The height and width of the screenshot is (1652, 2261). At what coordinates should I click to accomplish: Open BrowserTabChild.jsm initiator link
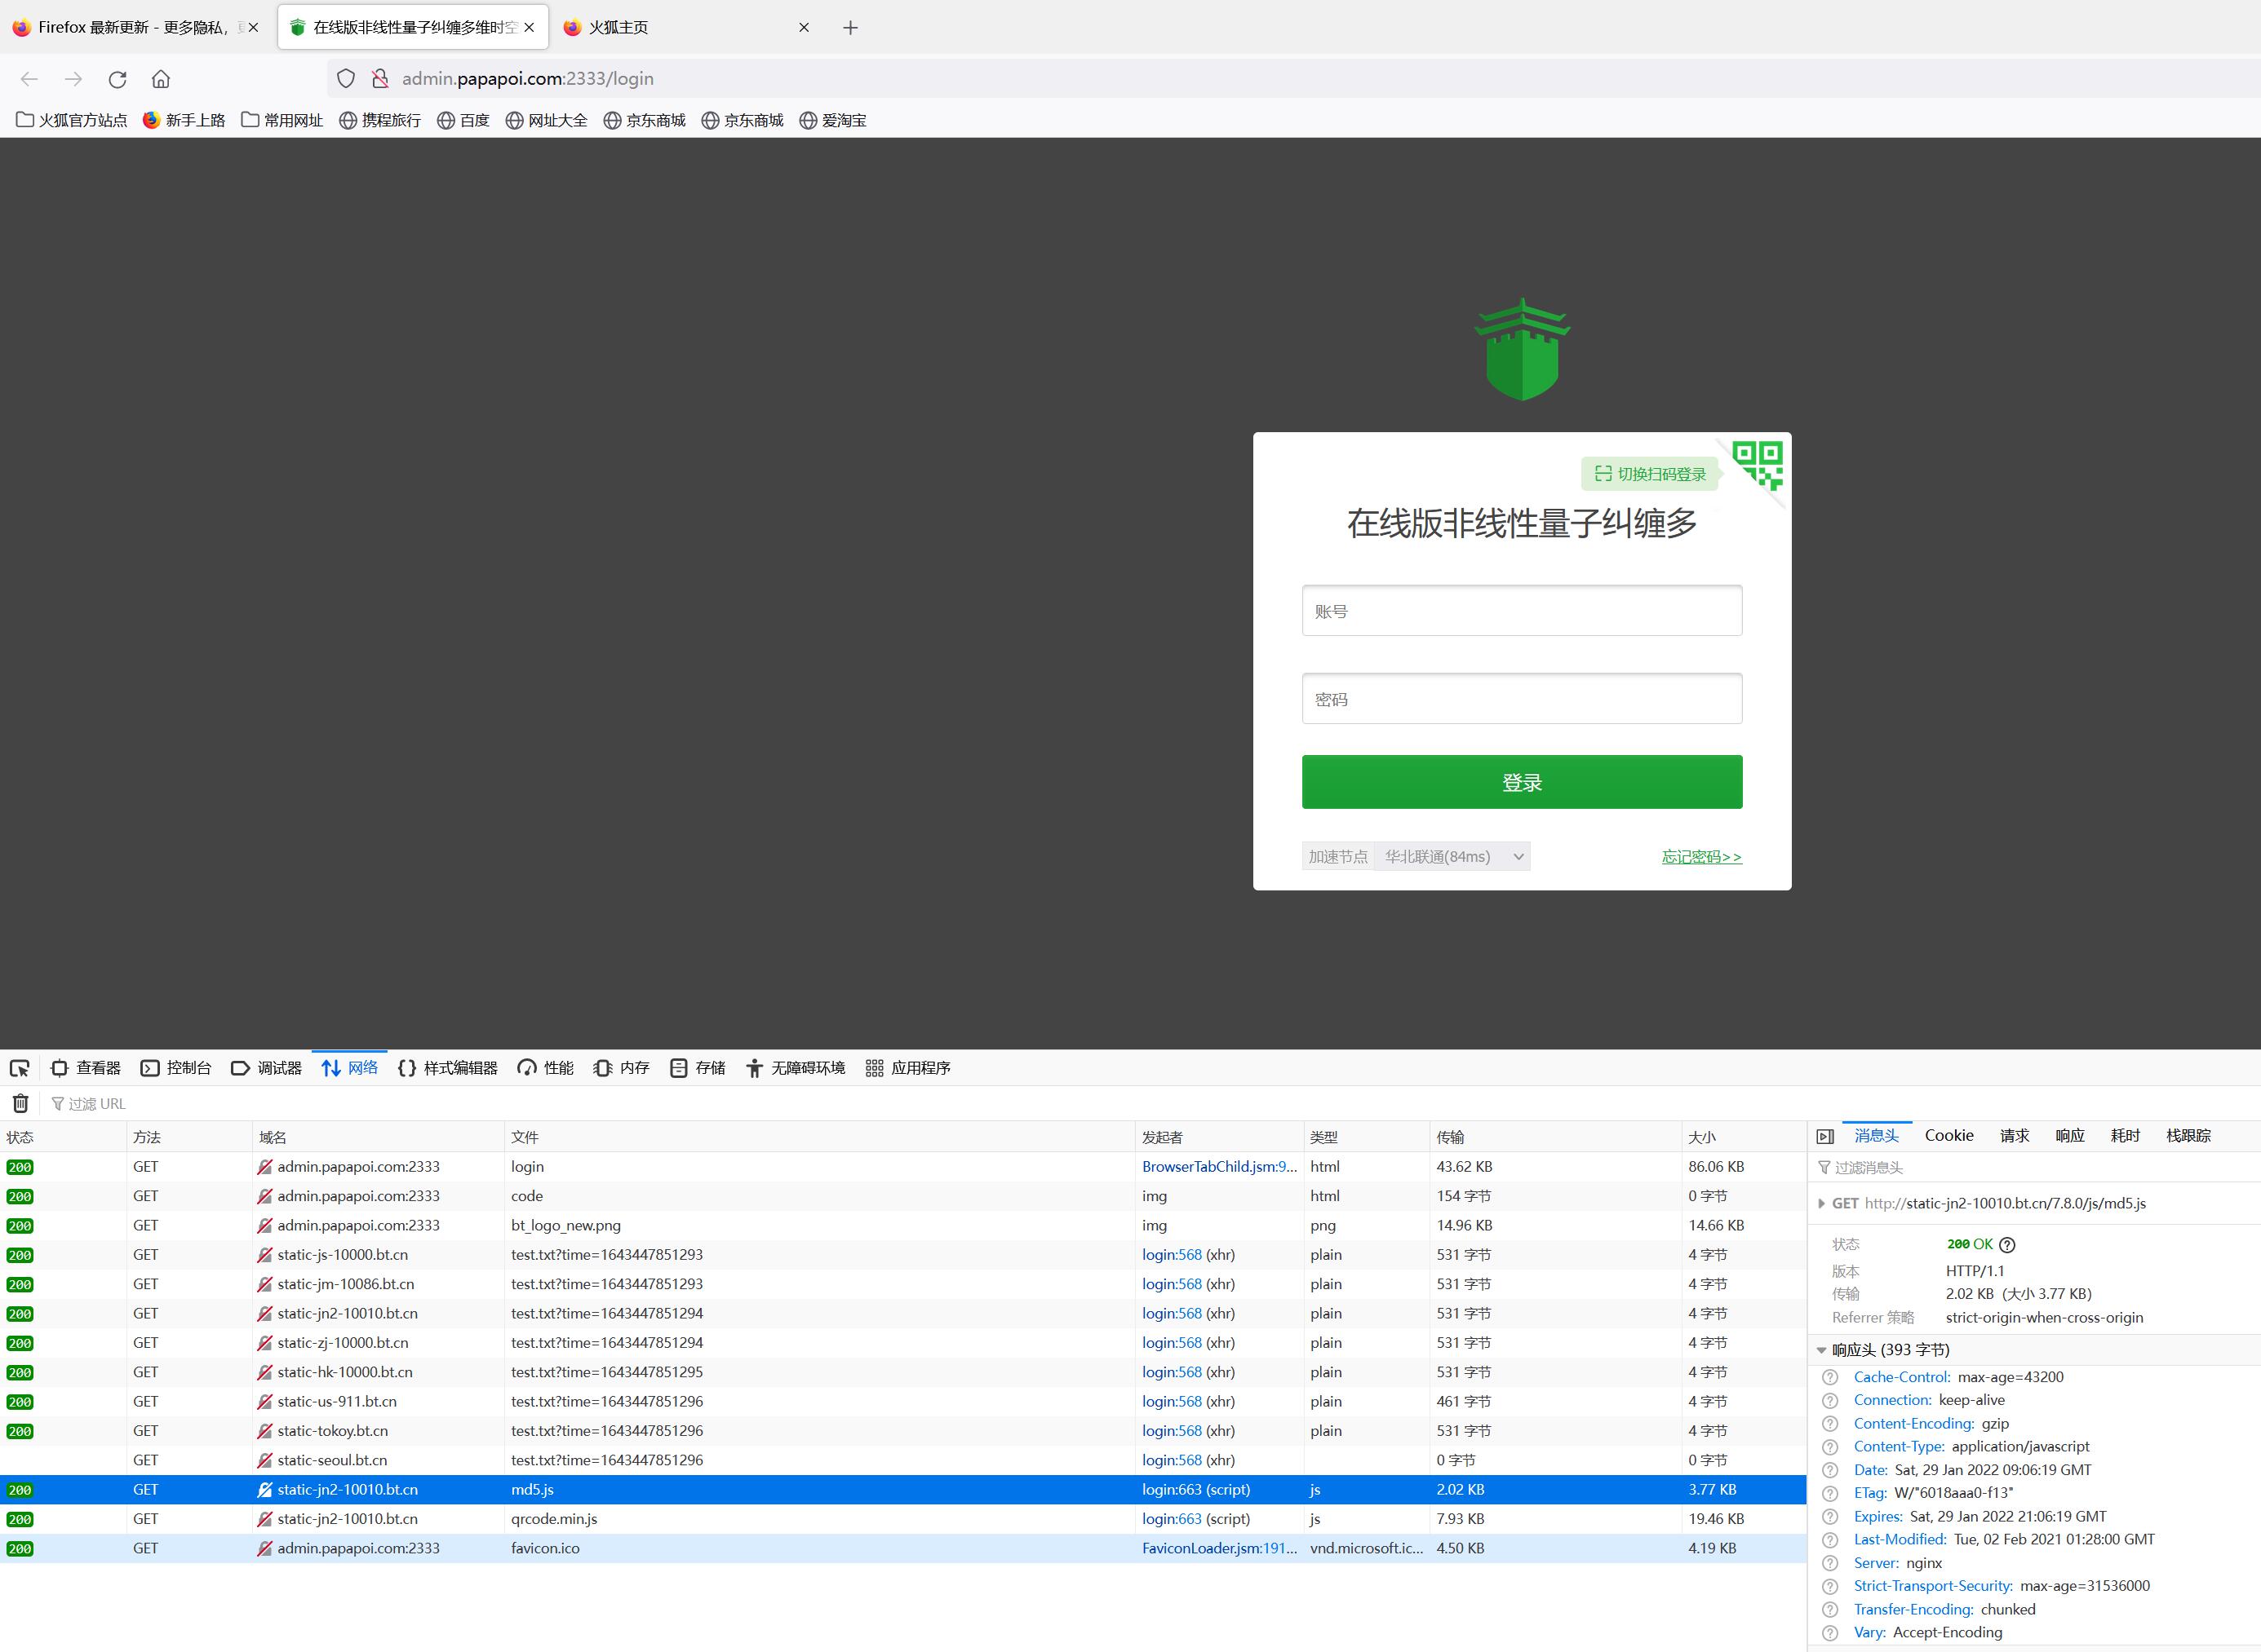(1220, 1167)
